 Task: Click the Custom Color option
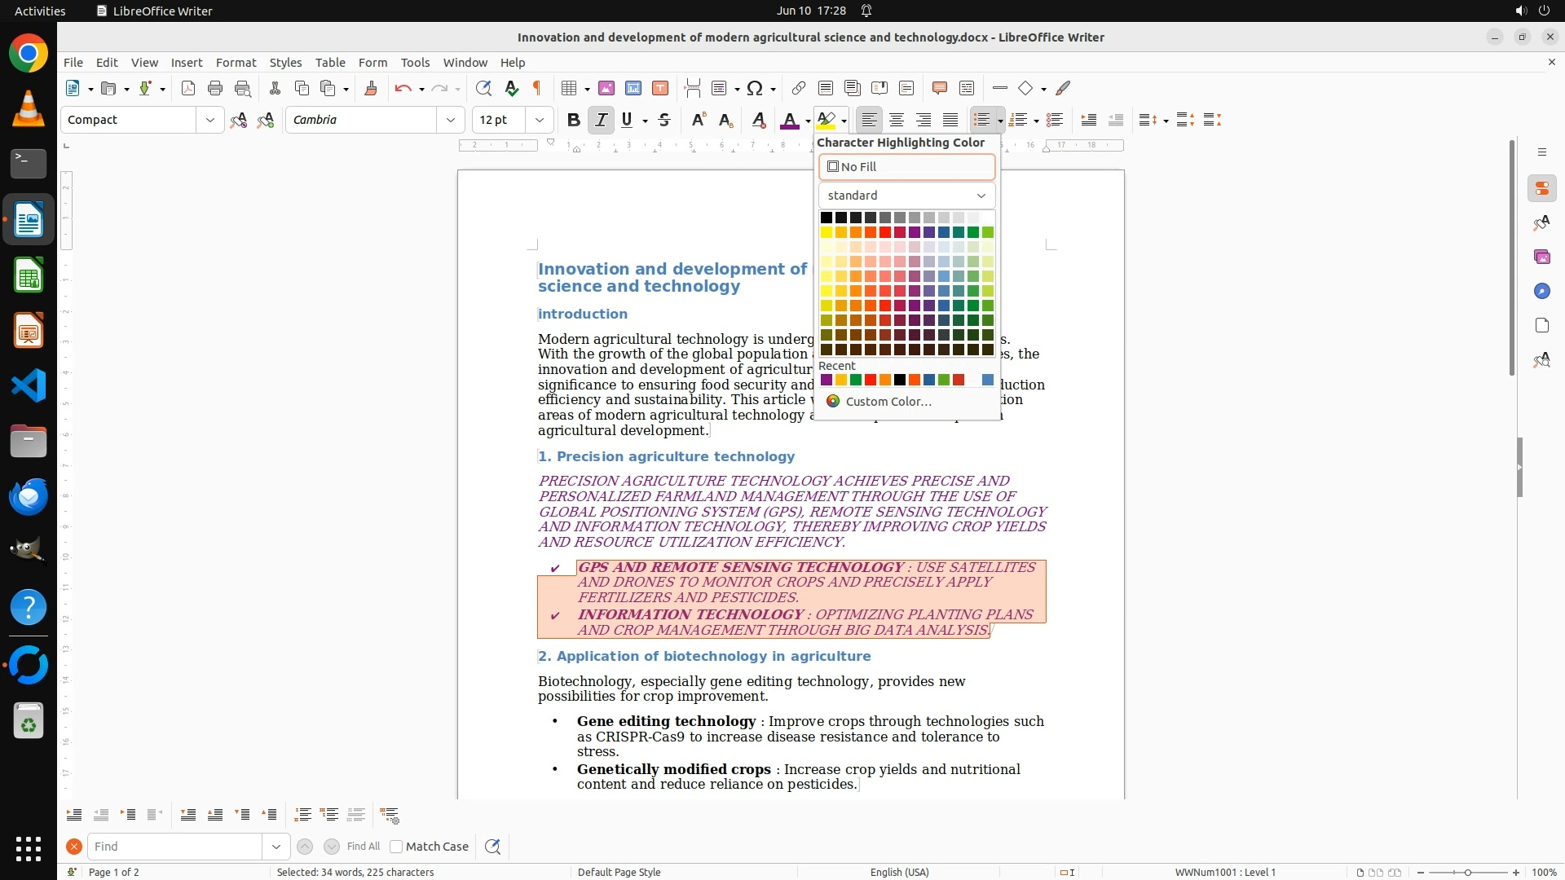(888, 402)
